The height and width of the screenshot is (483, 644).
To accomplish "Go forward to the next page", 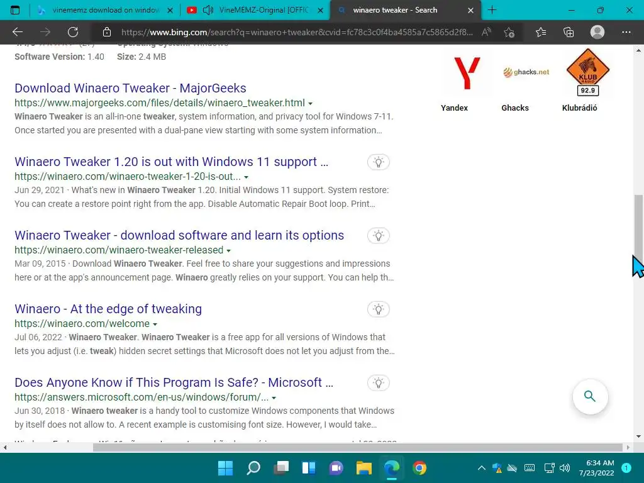I will click(45, 32).
